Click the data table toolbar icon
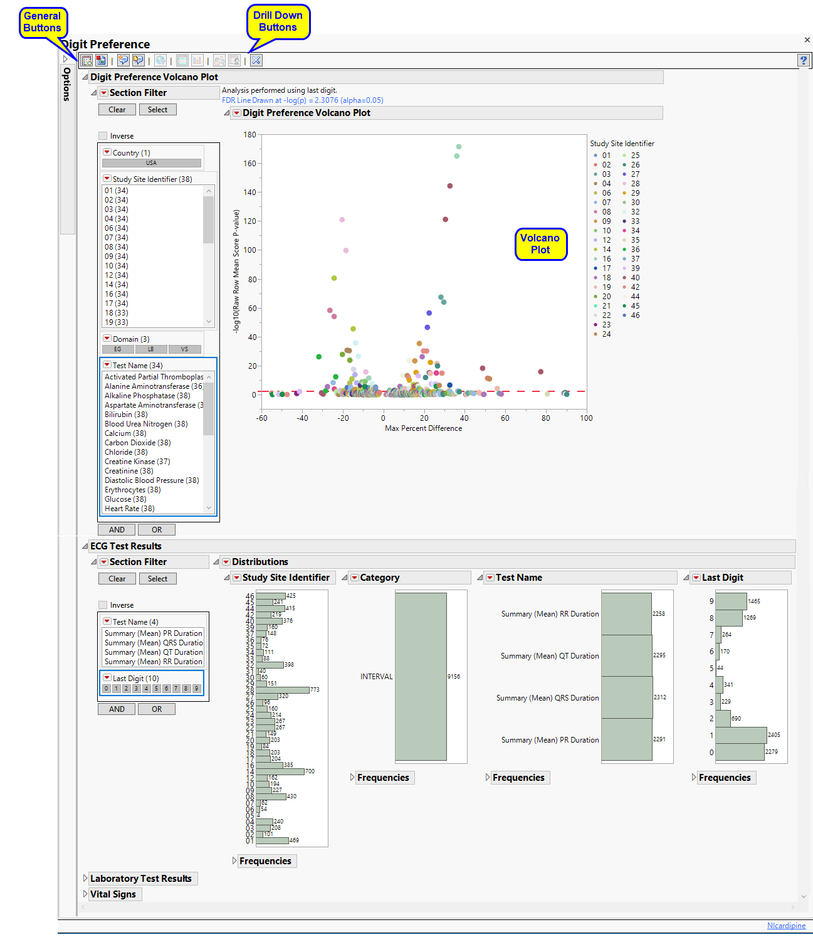Image resolution: width=813 pixels, height=942 pixels. click(182, 61)
